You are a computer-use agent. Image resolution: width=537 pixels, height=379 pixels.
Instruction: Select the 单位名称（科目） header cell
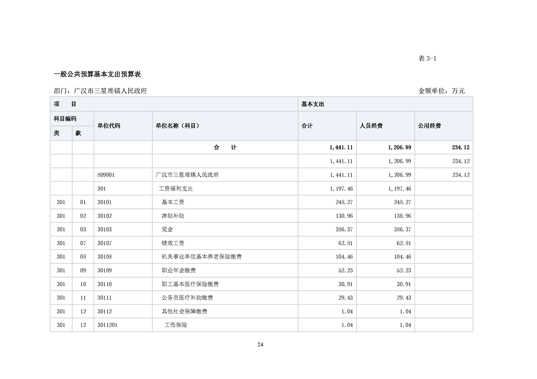pos(225,126)
